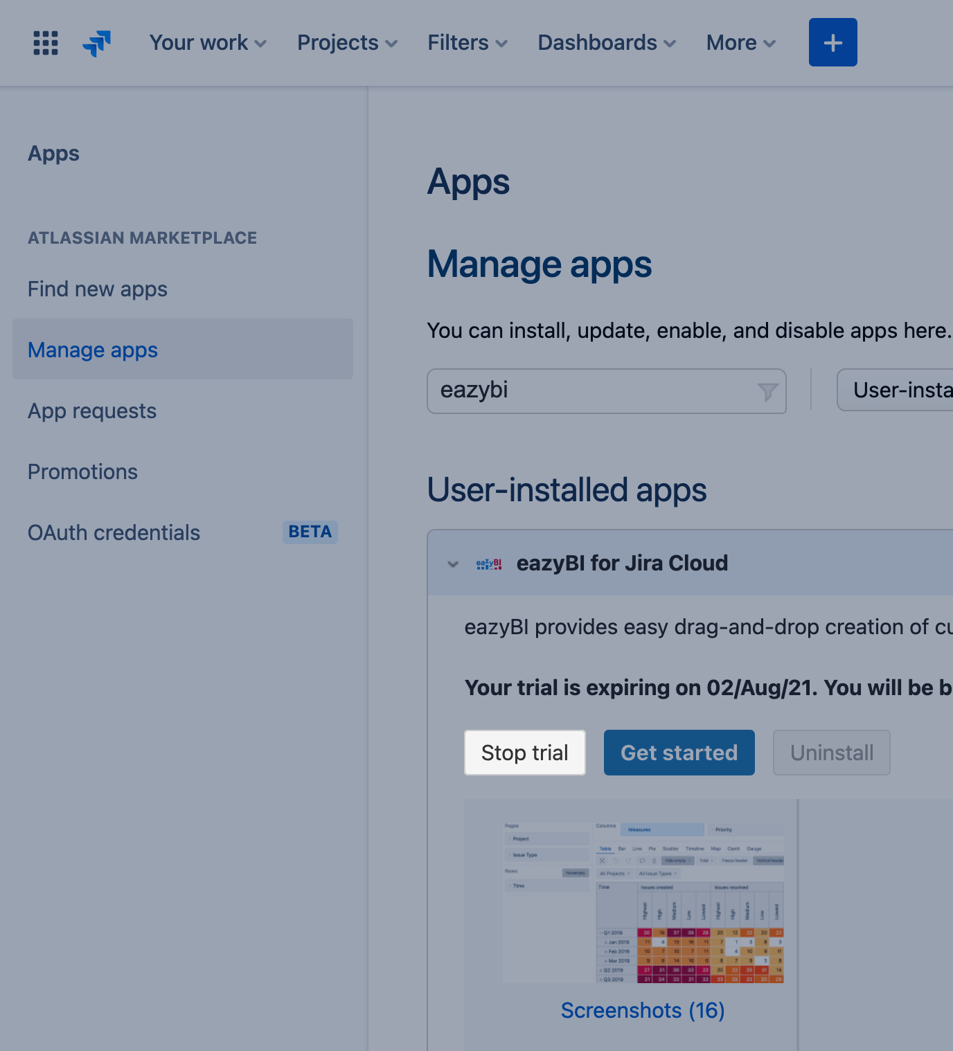The image size is (953, 1051).
Task: Click the eazyBI app logo icon
Action: (x=489, y=564)
